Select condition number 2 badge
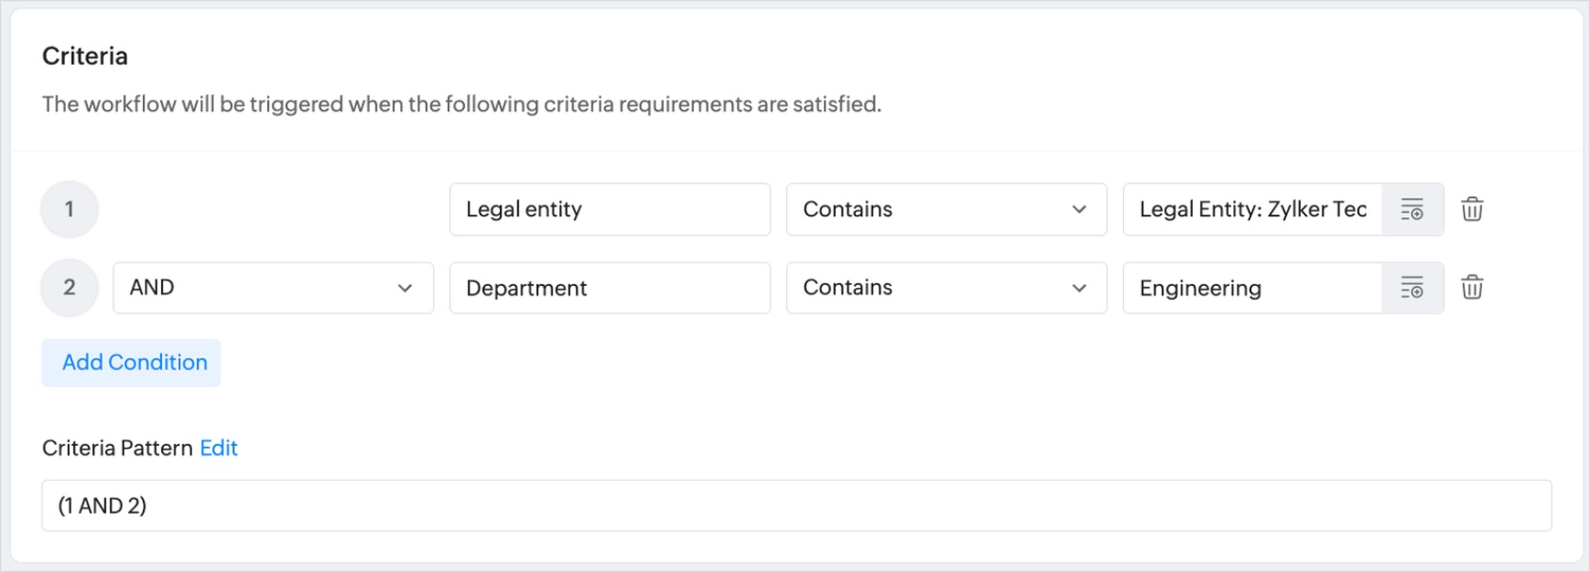Image resolution: width=1590 pixels, height=572 pixels. [70, 288]
